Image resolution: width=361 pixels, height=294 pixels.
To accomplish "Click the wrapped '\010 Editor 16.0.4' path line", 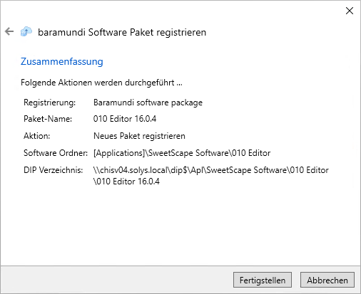I will [126, 182].
